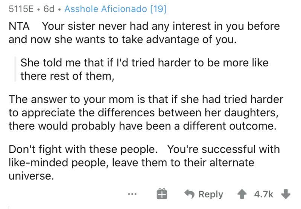This screenshot has width=301, height=209.
Task: Open user 5115E's profile
Action: tap(21, 9)
